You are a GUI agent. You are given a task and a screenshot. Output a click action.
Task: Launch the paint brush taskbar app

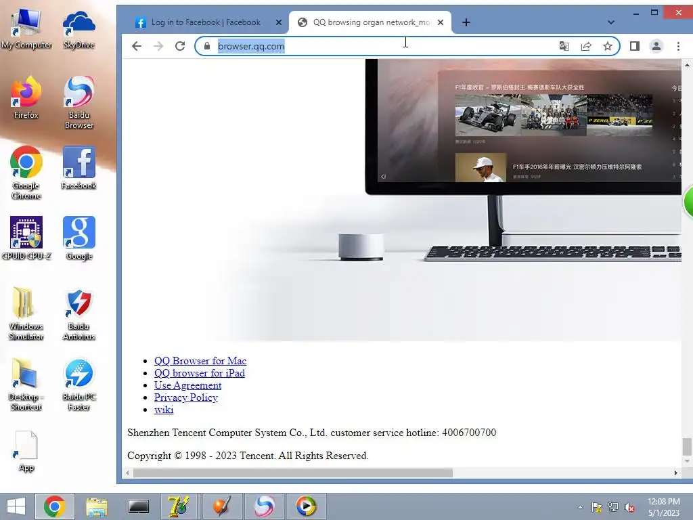click(222, 506)
